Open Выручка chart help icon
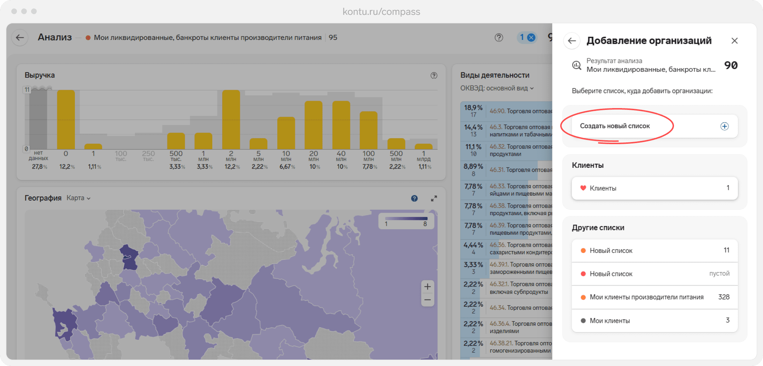 click(x=434, y=75)
